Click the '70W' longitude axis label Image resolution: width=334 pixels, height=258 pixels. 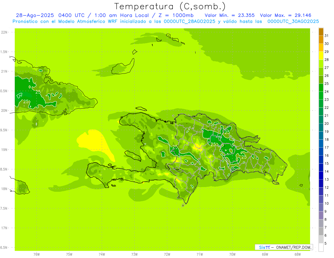232,254
